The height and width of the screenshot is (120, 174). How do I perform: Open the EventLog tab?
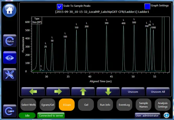point(125,105)
